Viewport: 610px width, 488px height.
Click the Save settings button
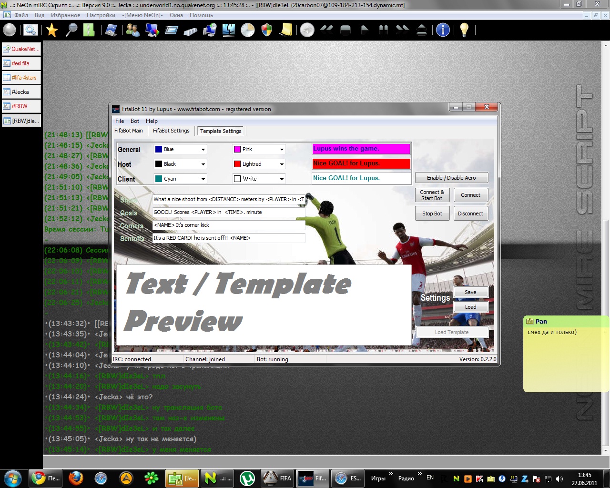[x=470, y=292]
